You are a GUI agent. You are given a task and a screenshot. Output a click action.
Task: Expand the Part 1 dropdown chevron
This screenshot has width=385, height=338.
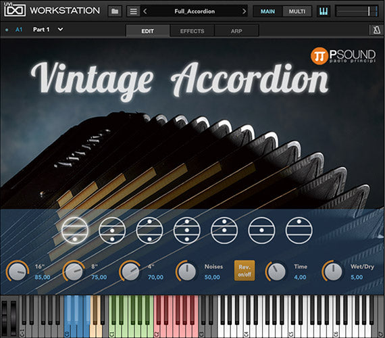(60, 30)
